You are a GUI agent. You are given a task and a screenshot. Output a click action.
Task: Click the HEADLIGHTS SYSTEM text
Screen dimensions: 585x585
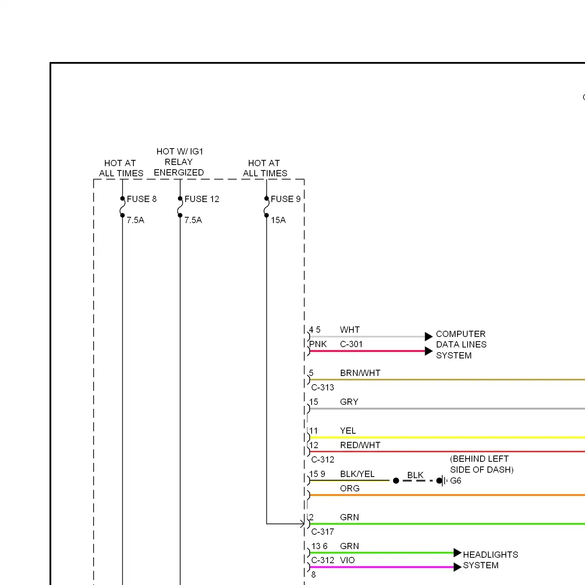pos(490,560)
